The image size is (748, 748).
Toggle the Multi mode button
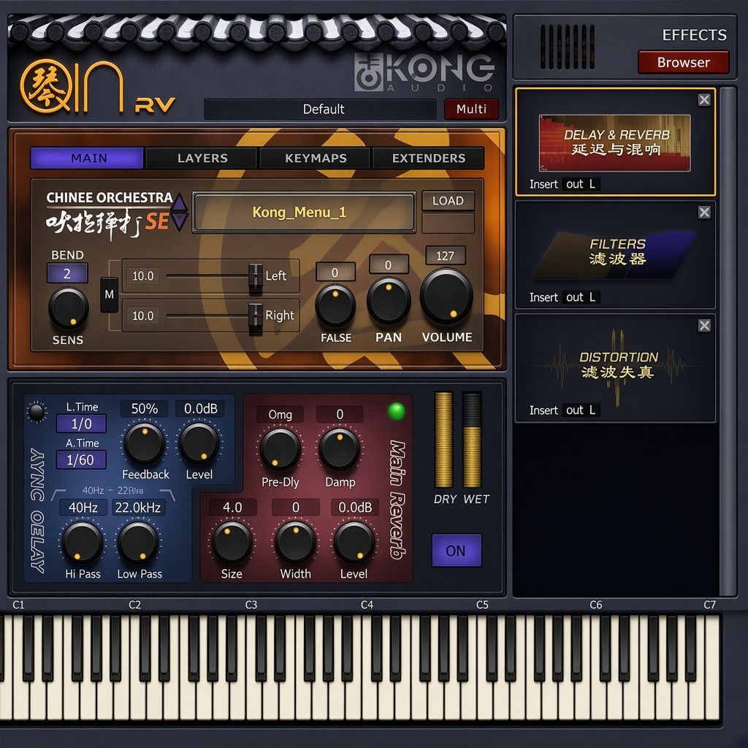(471, 110)
